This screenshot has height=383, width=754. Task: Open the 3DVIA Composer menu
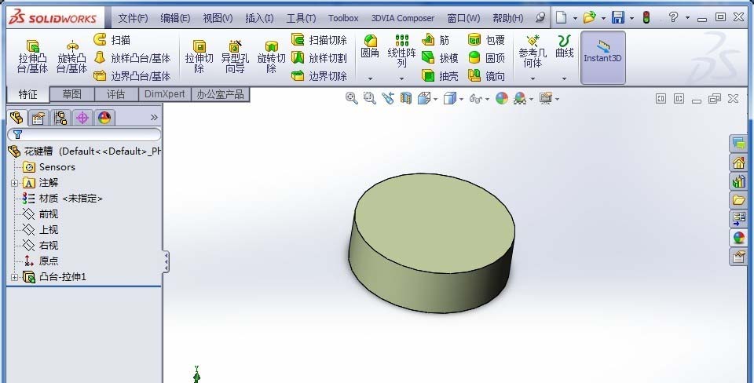click(x=402, y=18)
